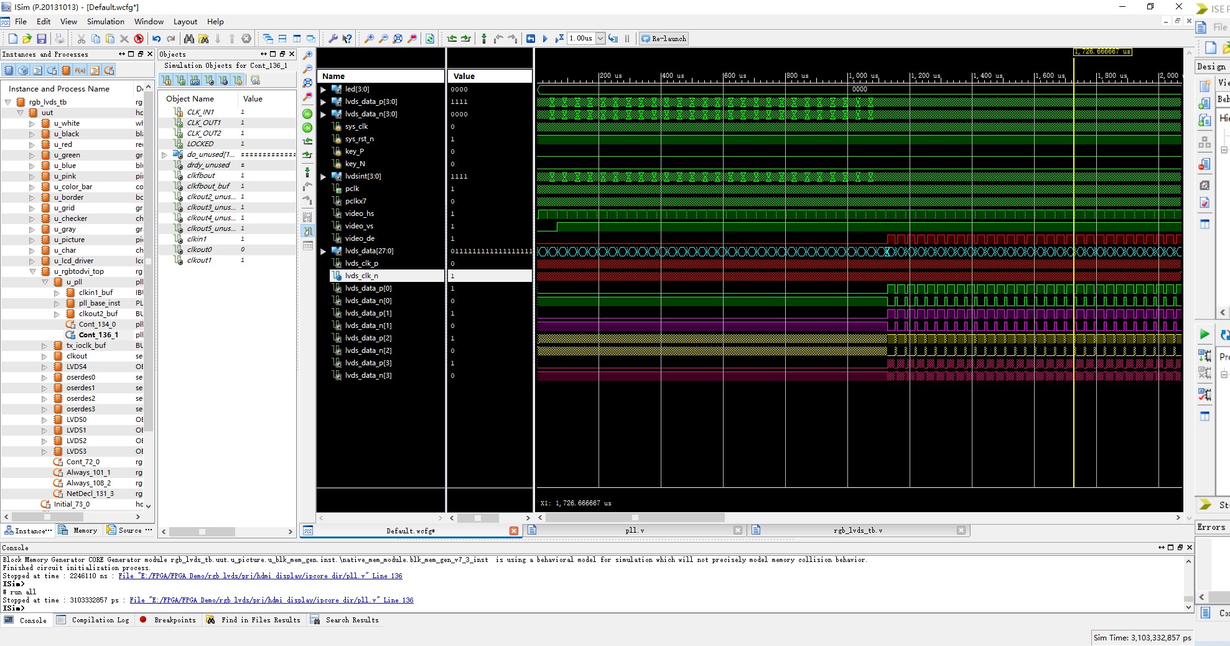Select the Snap to Transition cursor tool
The width and height of the screenshot is (1230, 646).
point(308,231)
